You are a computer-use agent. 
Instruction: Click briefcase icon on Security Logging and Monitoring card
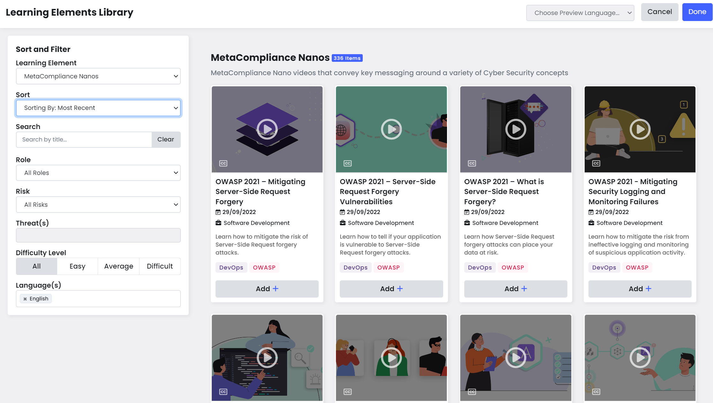click(591, 223)
